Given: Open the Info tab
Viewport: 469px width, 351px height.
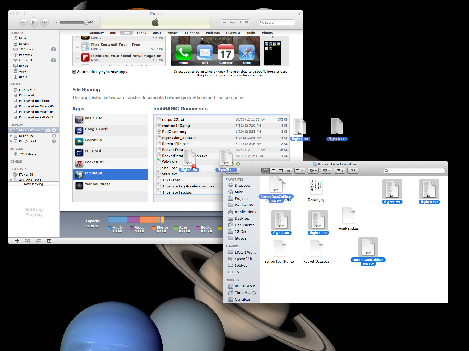Looking at the screenshot, I should pyautogui.click(x=113, y=33).
